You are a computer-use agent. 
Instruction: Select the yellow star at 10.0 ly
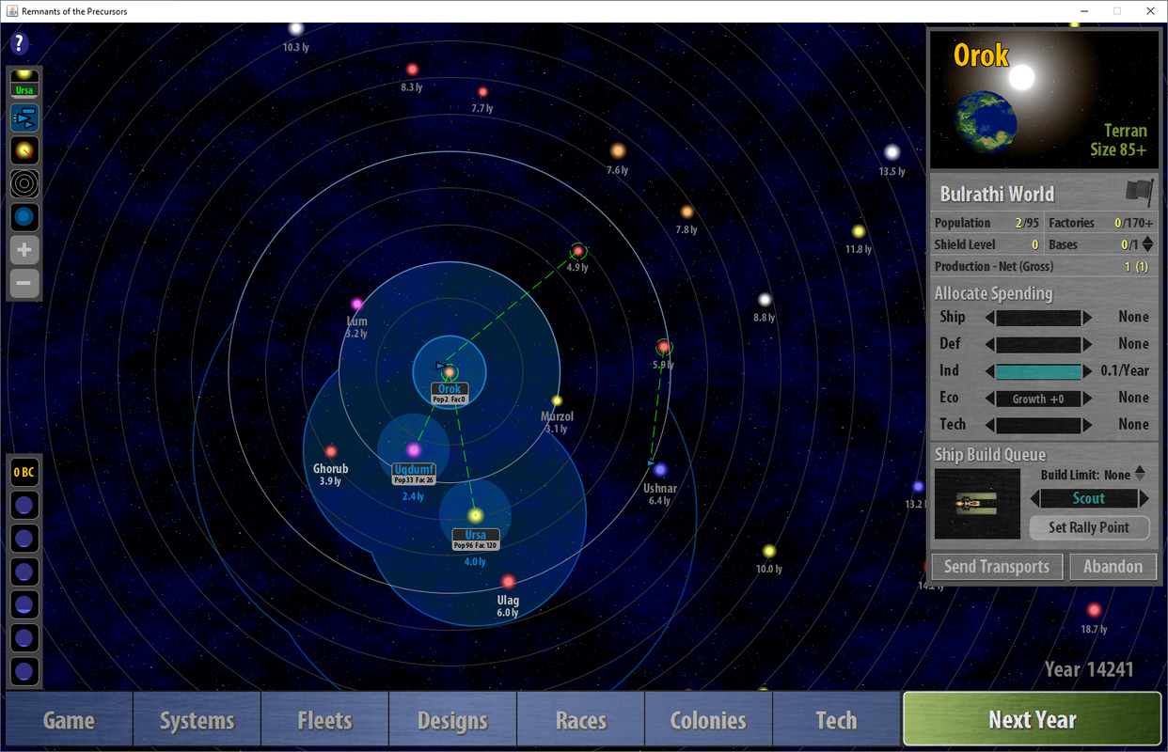click(x=768, y=551)
